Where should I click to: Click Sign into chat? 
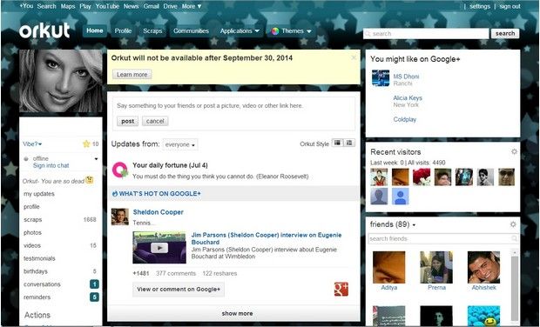[51, 165]
